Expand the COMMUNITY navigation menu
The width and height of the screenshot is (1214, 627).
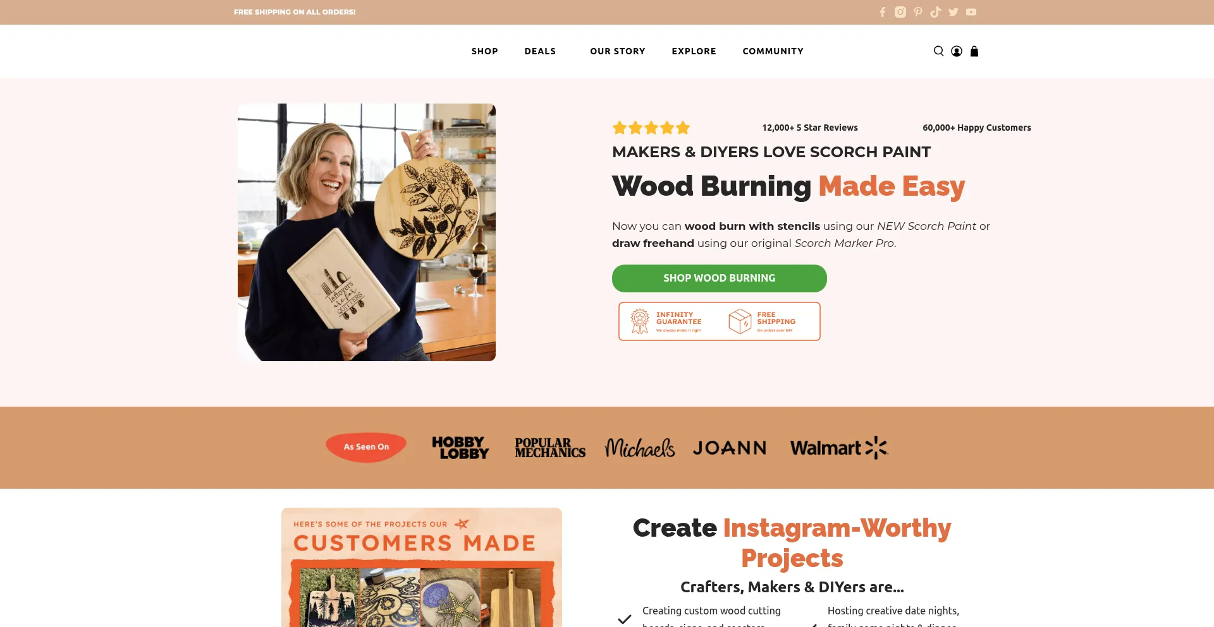click(x=773, y=51)
